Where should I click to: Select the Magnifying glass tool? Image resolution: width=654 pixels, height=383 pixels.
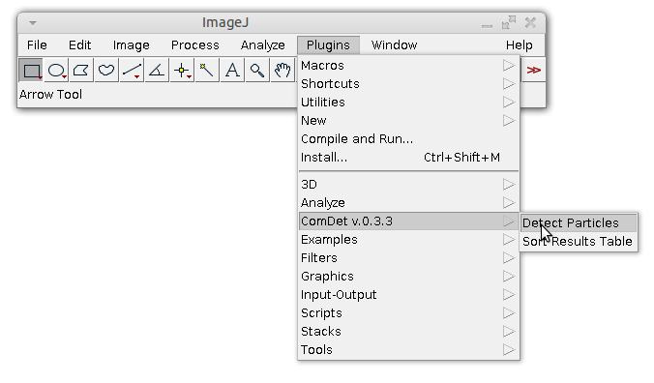pyautogui.click(x=257, y=71)
